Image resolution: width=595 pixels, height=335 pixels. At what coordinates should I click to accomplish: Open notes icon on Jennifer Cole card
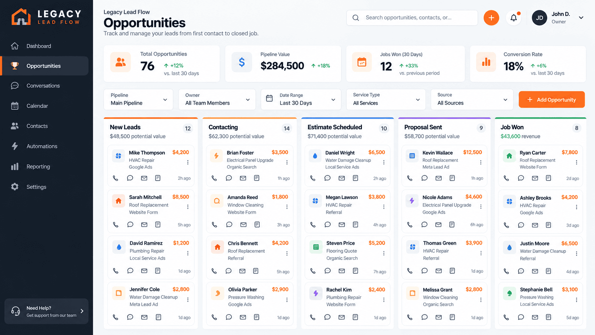[x=158, y=317]
